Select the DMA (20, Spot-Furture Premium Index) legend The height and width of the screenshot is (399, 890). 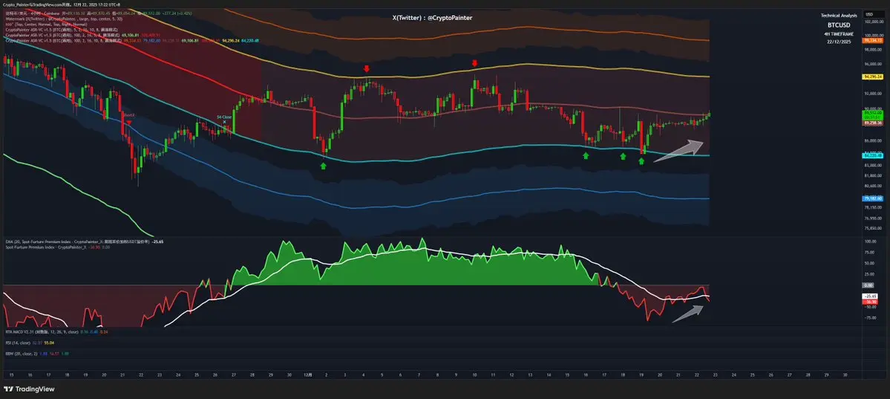pyautogui.click(x=84, y=241)
